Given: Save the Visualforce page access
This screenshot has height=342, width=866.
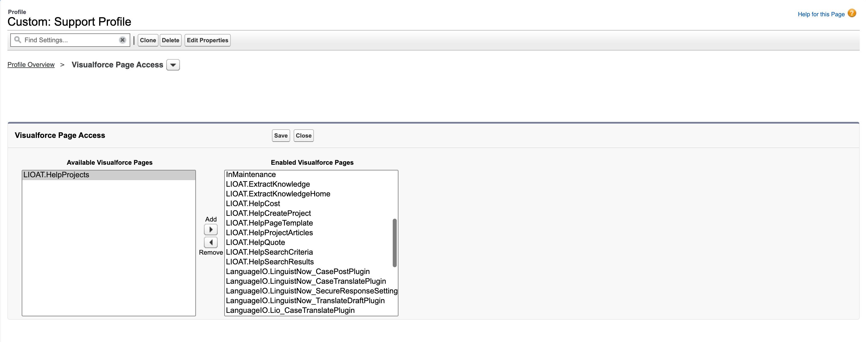Looking at the screenshot, I should pos(281,136).
